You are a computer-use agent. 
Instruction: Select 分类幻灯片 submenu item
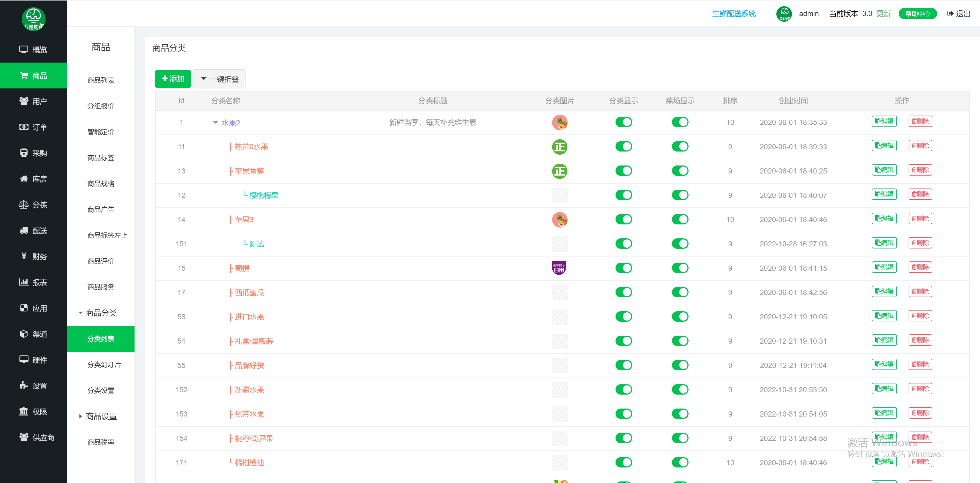click(x=104, y=365)
